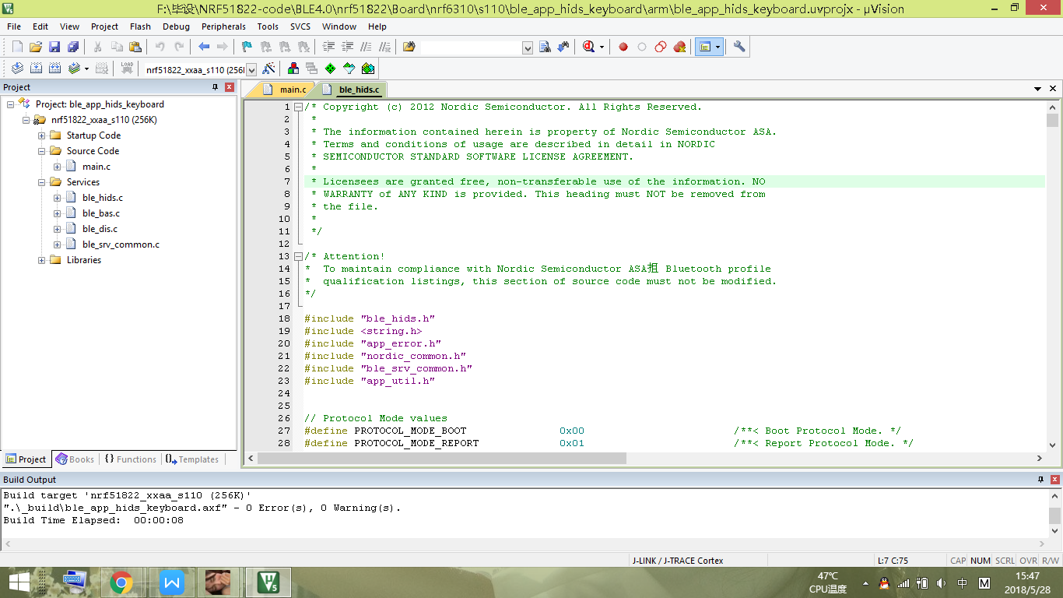
Task: Switch to the main.c editor tab
Action: tap(292, 90)
